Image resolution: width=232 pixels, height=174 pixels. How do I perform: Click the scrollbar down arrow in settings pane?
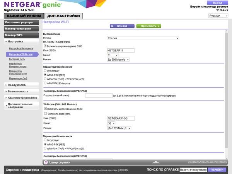point(226,158)
